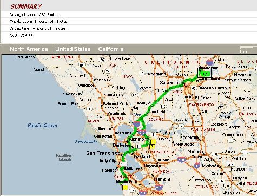Click the route 113 highway marker
Screen dimensions: 257x196
[163, 106]
